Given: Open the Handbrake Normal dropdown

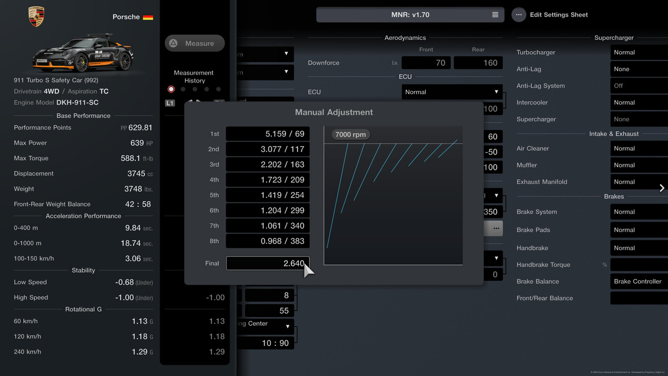Looking at the screenshot, I should click(639, 248).
